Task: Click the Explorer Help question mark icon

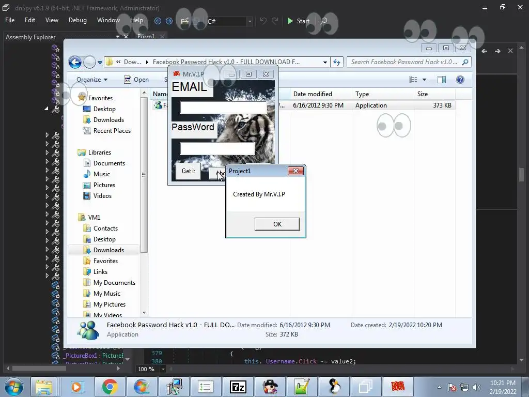Action: 460,80
